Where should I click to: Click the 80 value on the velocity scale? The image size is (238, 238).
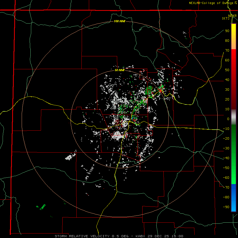tap(227, 41)
